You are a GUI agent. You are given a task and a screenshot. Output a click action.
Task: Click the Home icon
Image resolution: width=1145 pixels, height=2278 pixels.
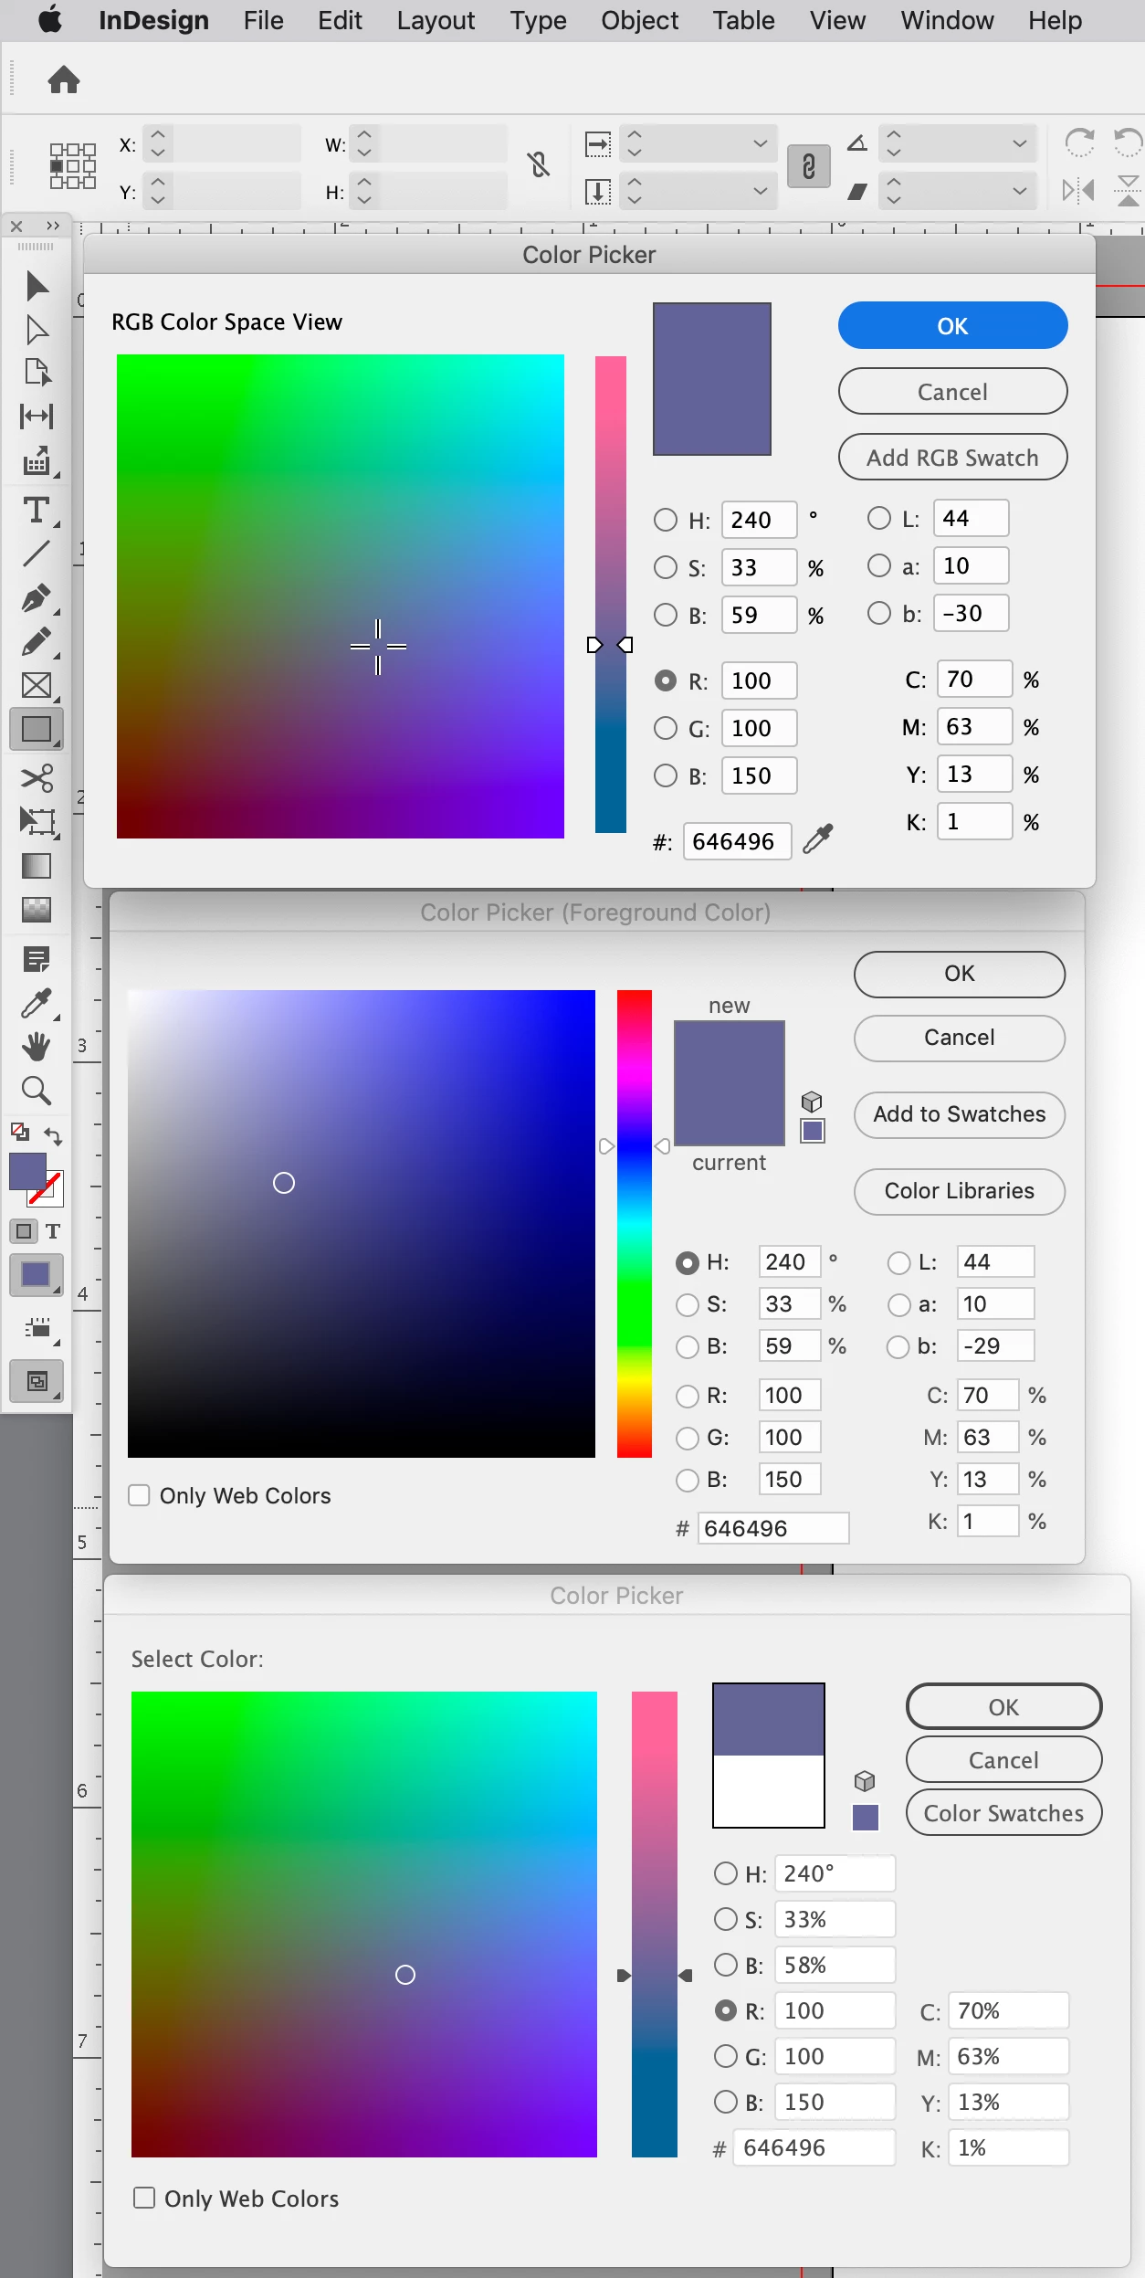click(x=64, y=79)
